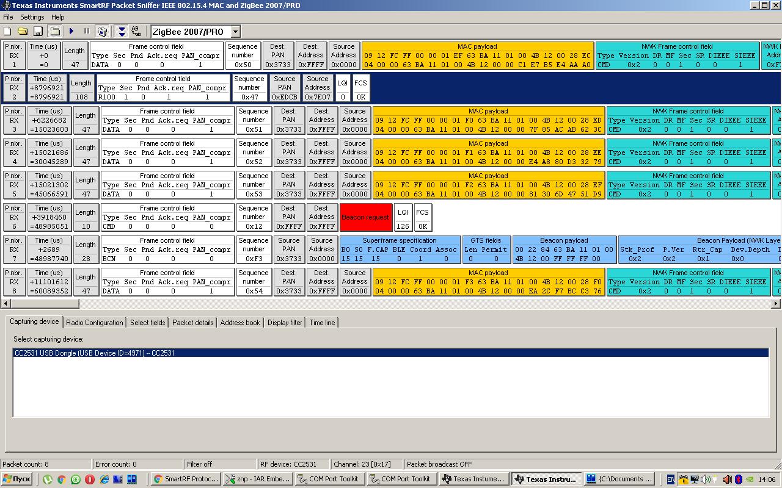Click the Error count: 0 status field
The width and height of the screenshot is (782, 488).
pyautogui.click(x=137, y=464)
